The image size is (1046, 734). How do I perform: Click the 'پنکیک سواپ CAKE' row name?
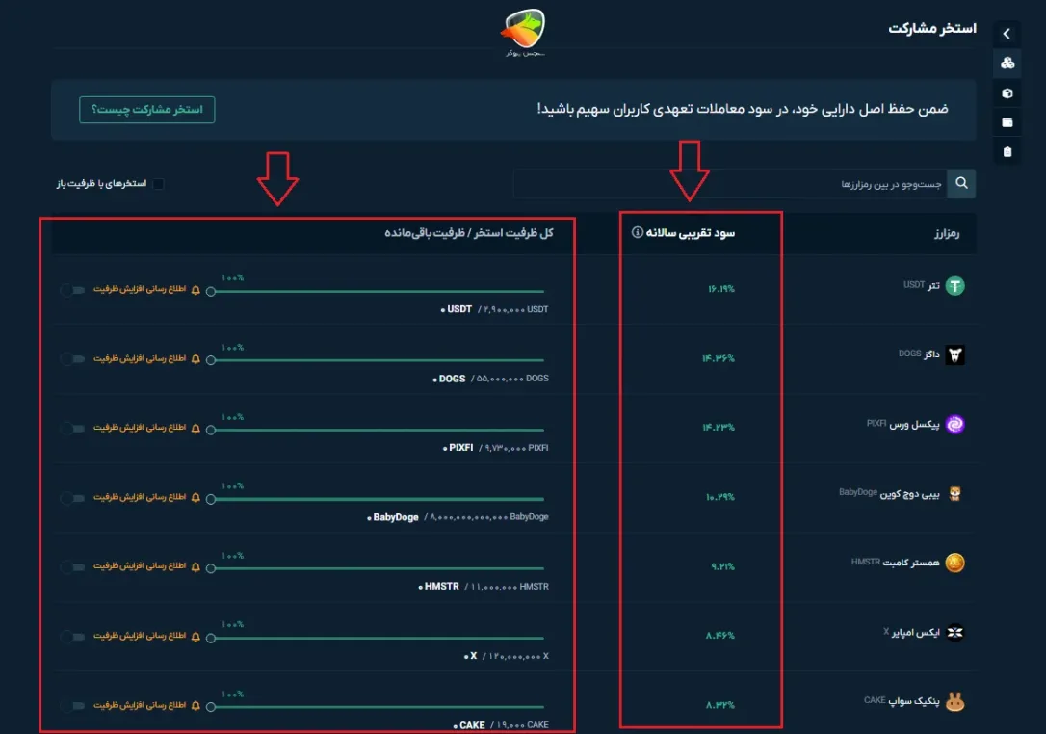tap(902, 701)
